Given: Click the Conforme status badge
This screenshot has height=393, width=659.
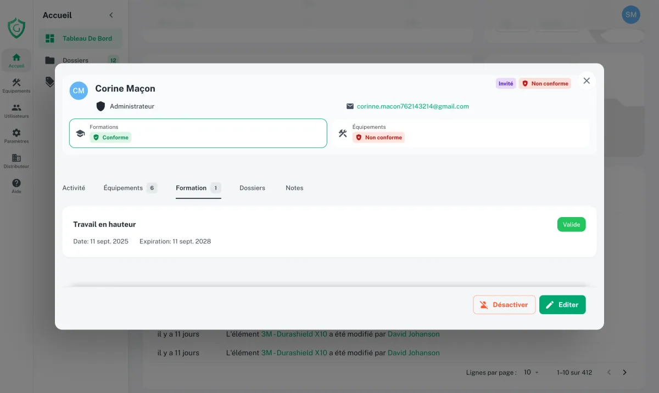Looking at the screenshot, I should coord(110,138).
